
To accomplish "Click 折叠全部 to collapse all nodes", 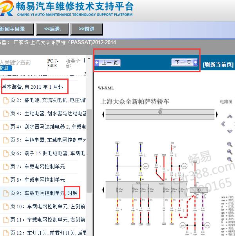I will (x=73, y=63).
